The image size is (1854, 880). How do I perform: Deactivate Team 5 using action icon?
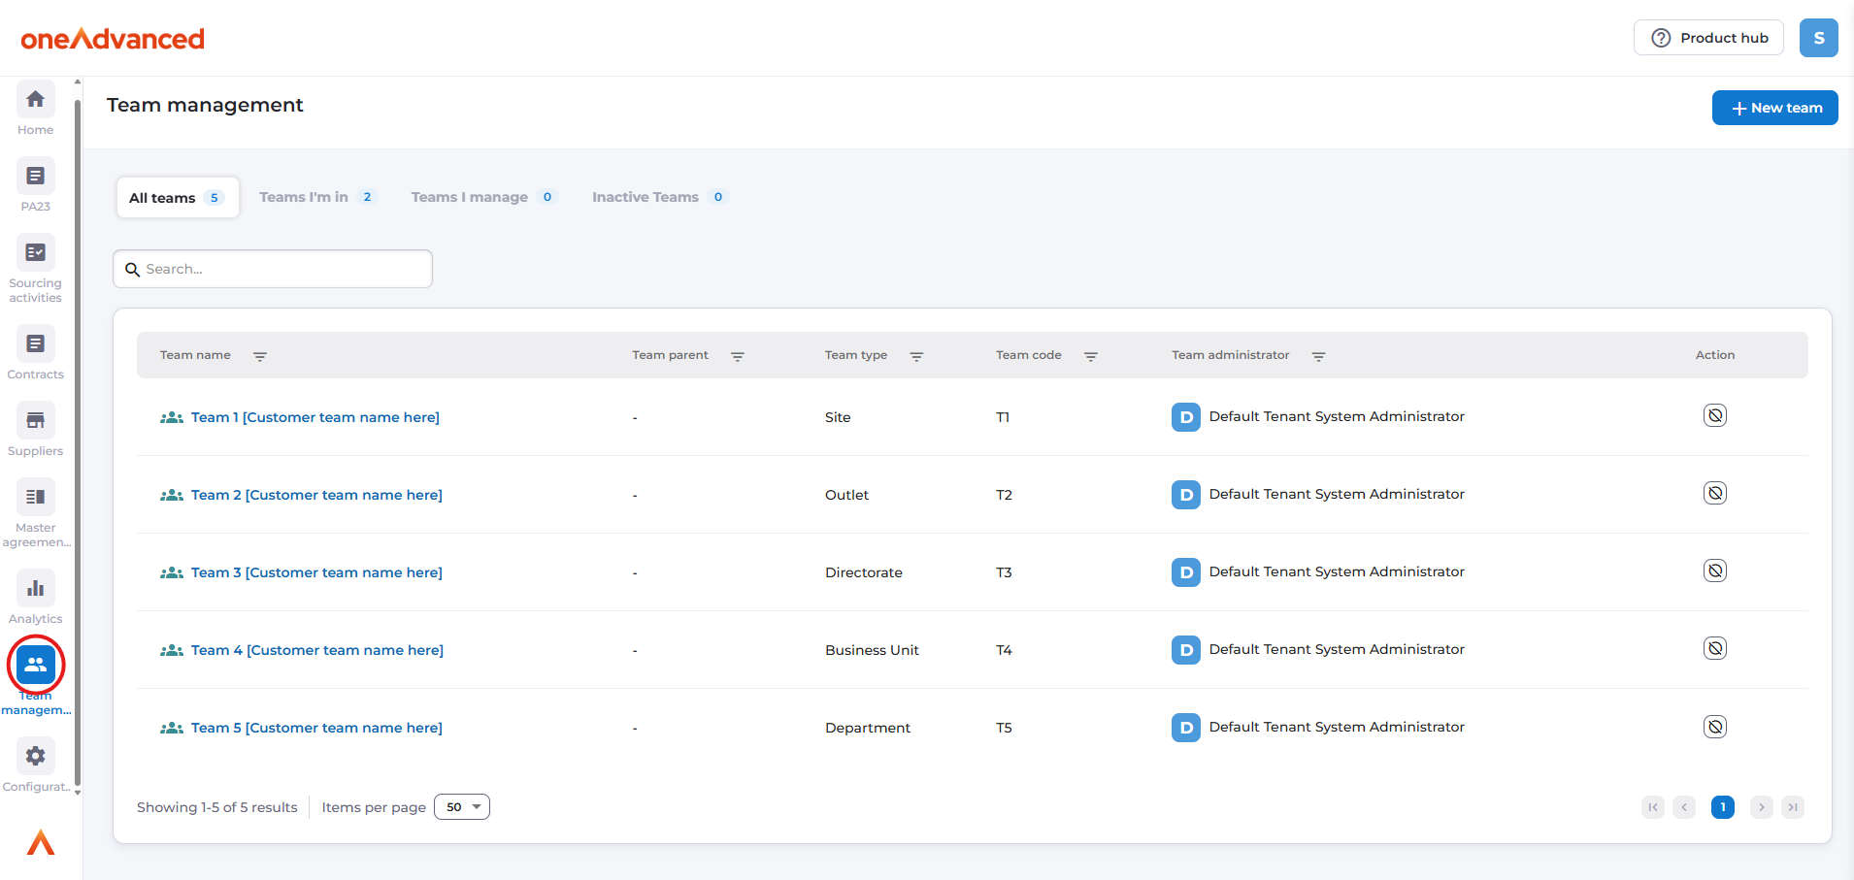point(1714,727)
